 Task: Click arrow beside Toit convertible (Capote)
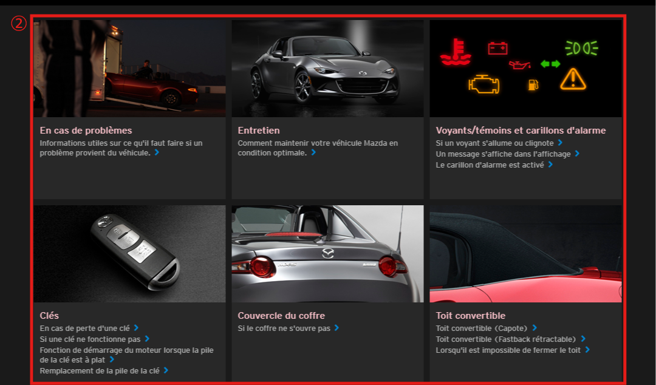[x=535, y=328]
